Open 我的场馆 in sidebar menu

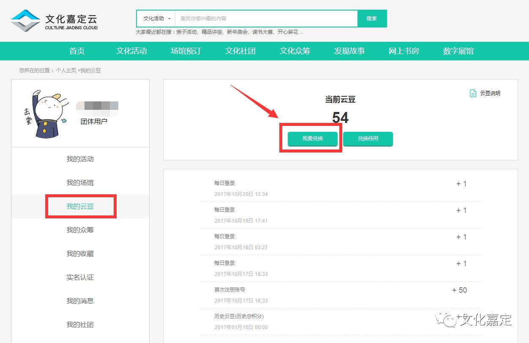80,183
